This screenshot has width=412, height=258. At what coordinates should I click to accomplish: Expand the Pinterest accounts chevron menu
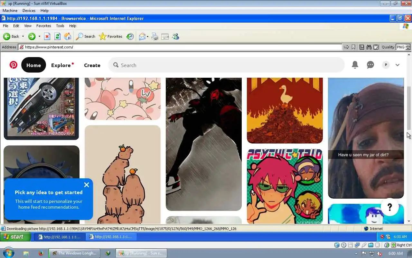[398, 65]
